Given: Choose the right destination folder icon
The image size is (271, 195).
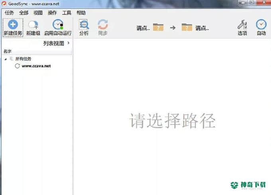Looking at the screenshot, I should tap(187, 27).
